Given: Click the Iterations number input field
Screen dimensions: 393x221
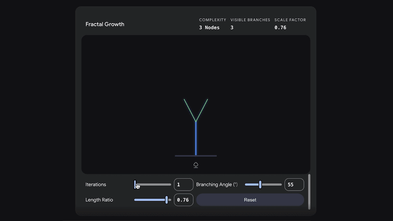Looking at the screenshot, I should coord(183,185).
